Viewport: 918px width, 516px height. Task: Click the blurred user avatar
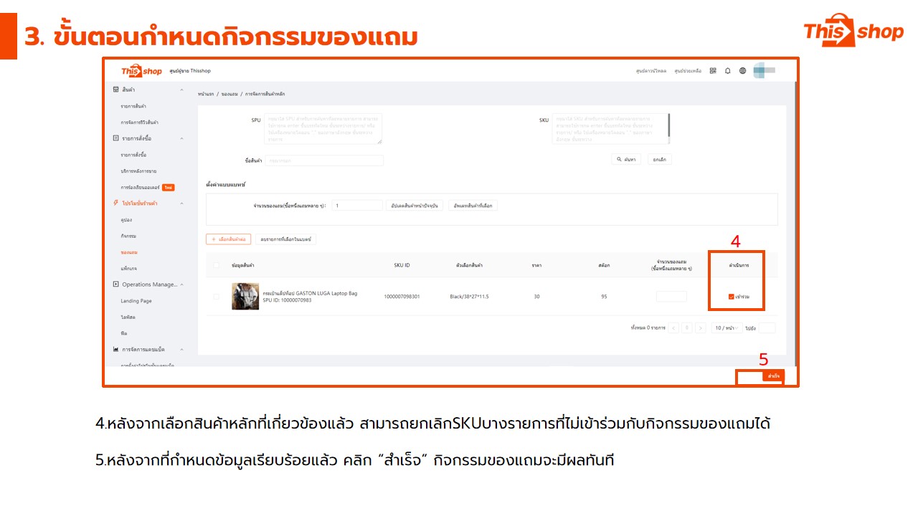[x=764, y=71]
